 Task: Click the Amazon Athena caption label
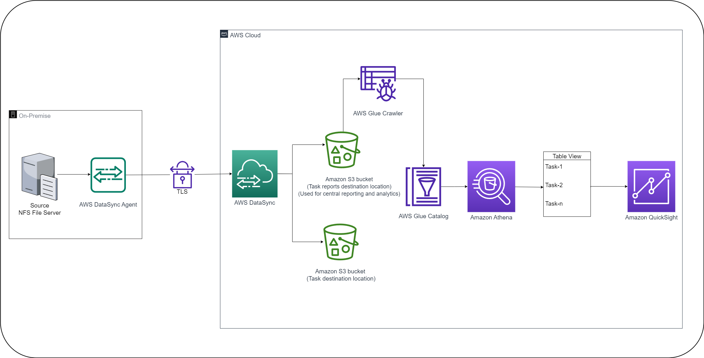point(491,217)
